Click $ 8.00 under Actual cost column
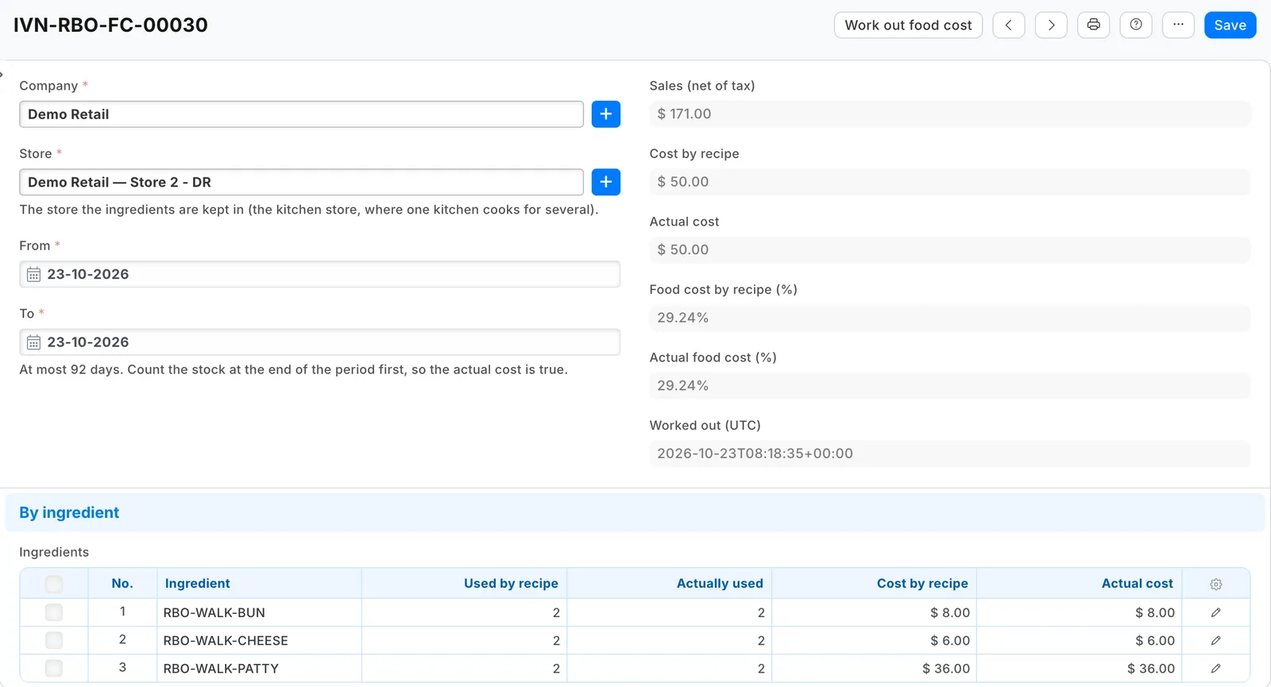The image size is (1271, 687). point(1079,612)
